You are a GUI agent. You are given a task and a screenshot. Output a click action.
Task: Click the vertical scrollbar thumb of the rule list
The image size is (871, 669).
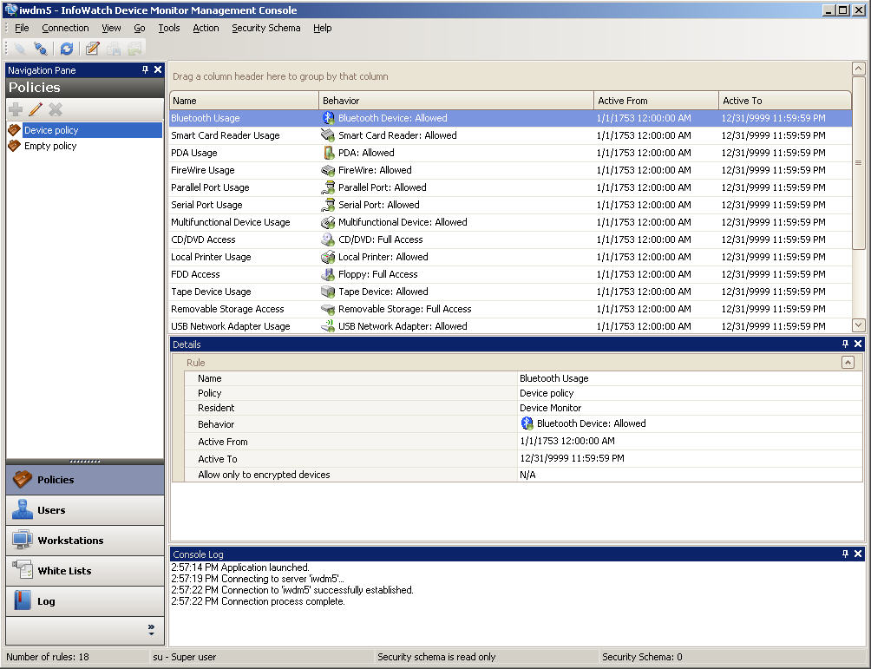coord(858,163)
